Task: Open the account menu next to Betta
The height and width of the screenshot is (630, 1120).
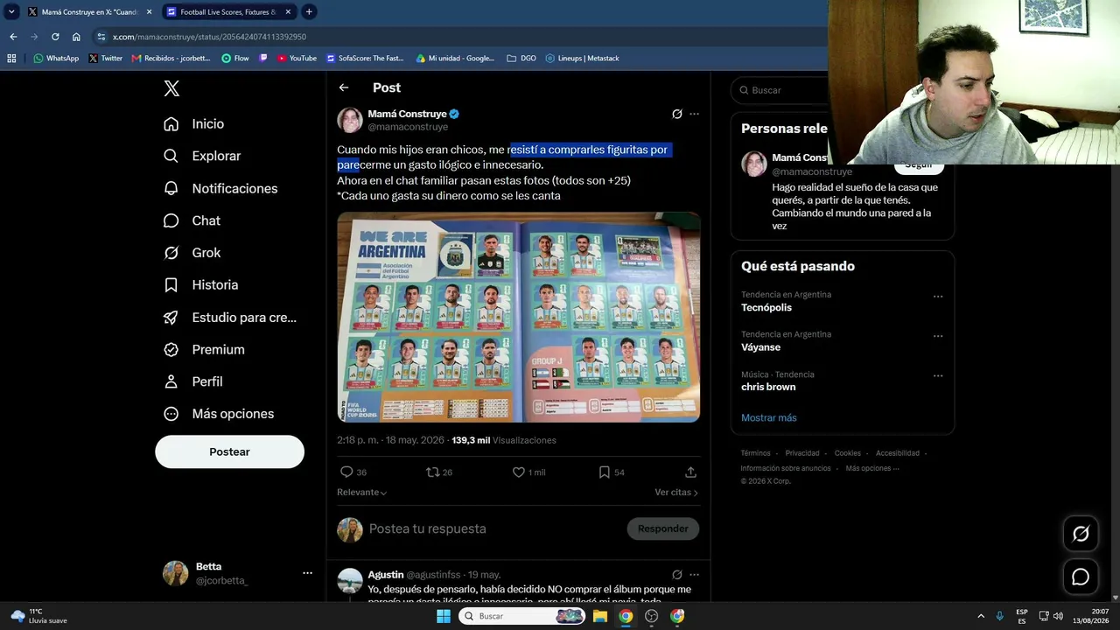Action: pos(307,573)
